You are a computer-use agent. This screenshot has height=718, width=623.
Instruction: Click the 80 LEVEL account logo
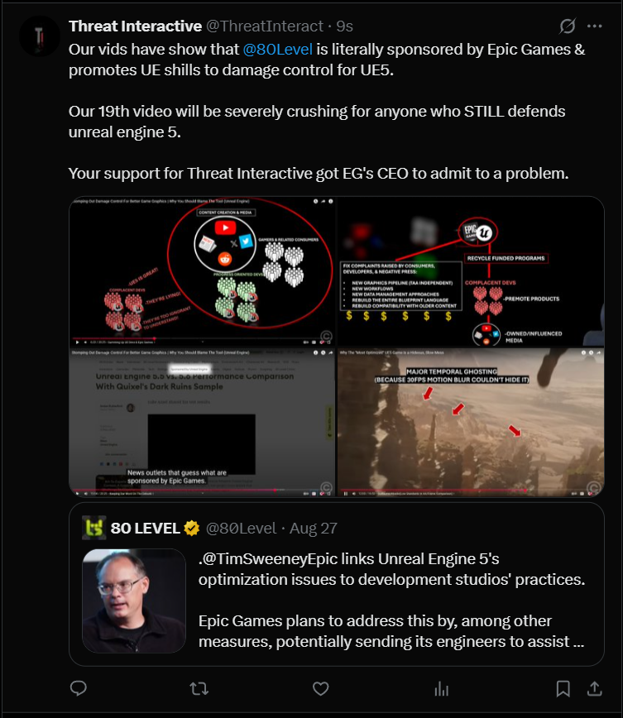coord(94,528)
